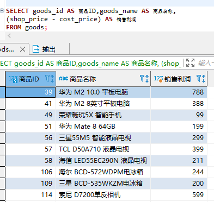
Task: Select cell with 商品ID 58
Action: [30, 161]
